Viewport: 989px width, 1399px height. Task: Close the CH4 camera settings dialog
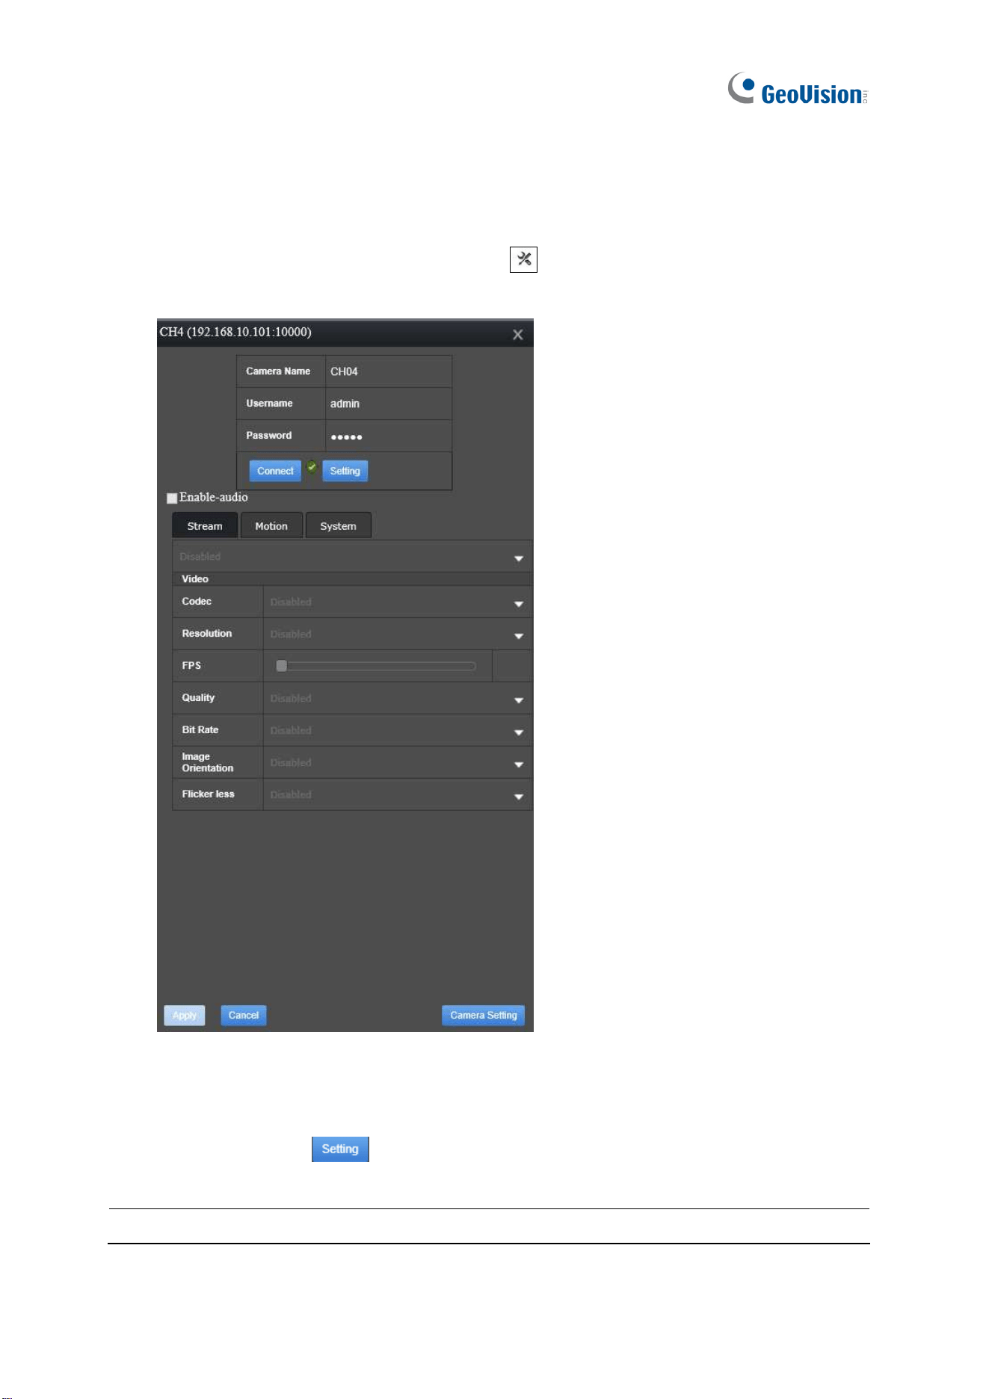point(517,335)
